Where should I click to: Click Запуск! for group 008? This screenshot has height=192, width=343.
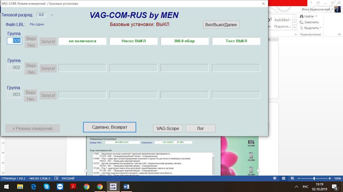coord(48,41)
